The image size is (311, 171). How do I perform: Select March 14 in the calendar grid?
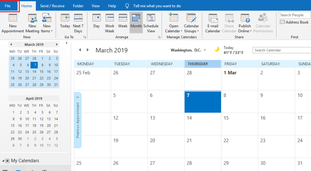coord(202,124)
